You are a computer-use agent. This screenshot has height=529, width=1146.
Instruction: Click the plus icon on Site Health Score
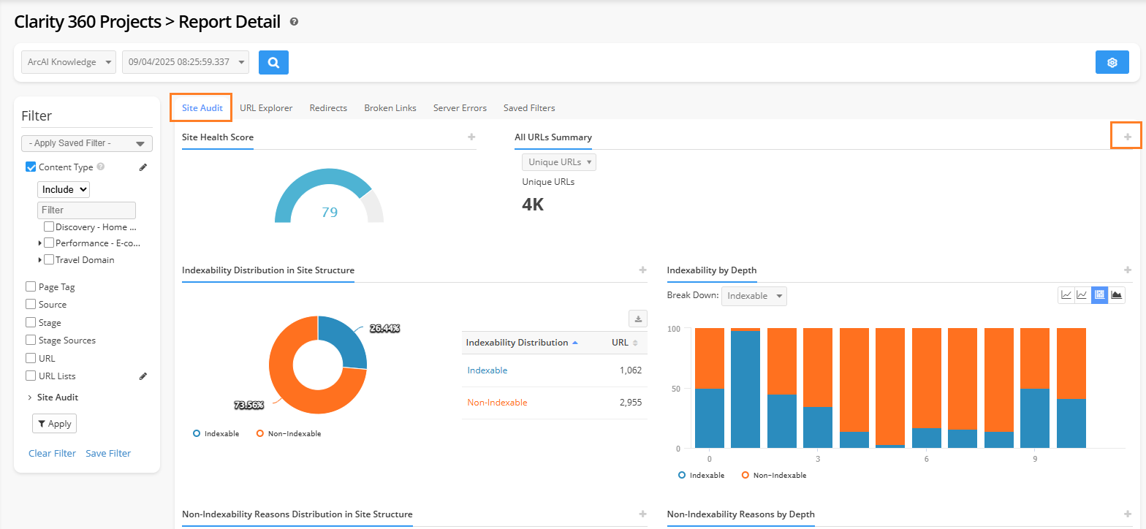471,137
